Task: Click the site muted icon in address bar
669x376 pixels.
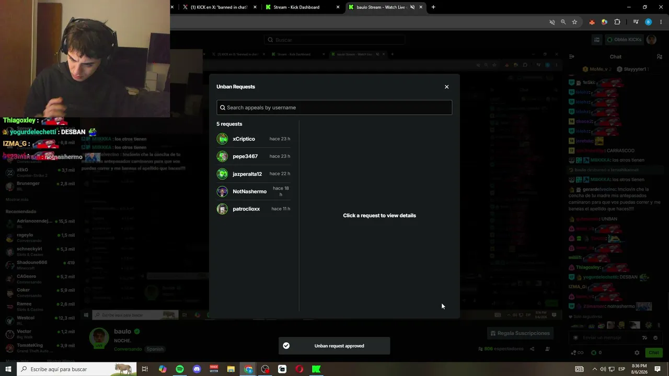Action: coord(552,22)
